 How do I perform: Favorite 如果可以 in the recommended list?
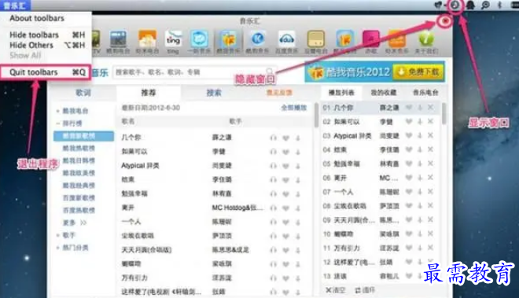(285, 152)
